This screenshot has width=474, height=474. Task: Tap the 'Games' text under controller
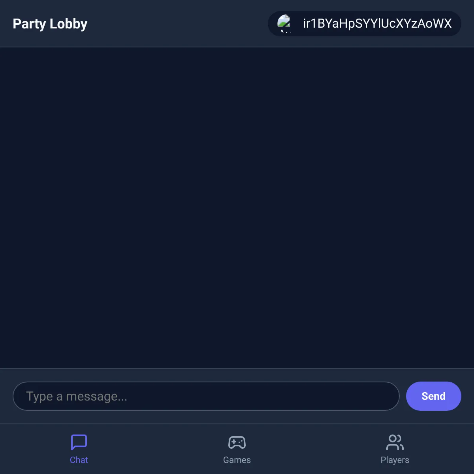point(237,460)
